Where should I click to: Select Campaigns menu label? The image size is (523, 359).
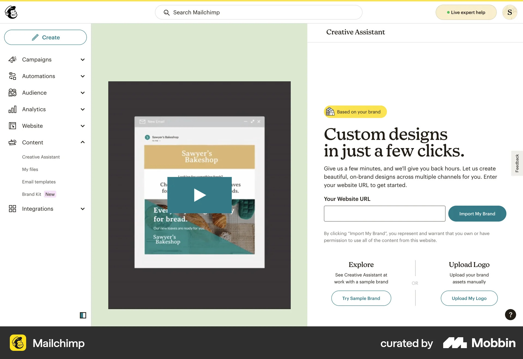(37, 60)
